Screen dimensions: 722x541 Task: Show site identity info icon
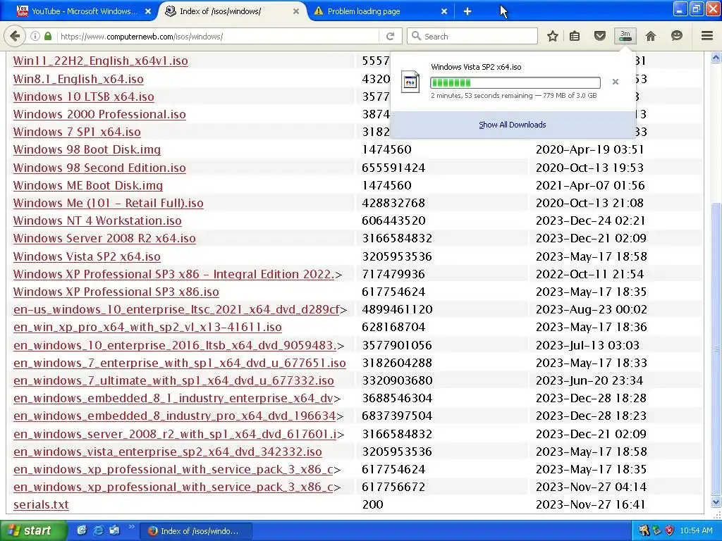point(35,36)
